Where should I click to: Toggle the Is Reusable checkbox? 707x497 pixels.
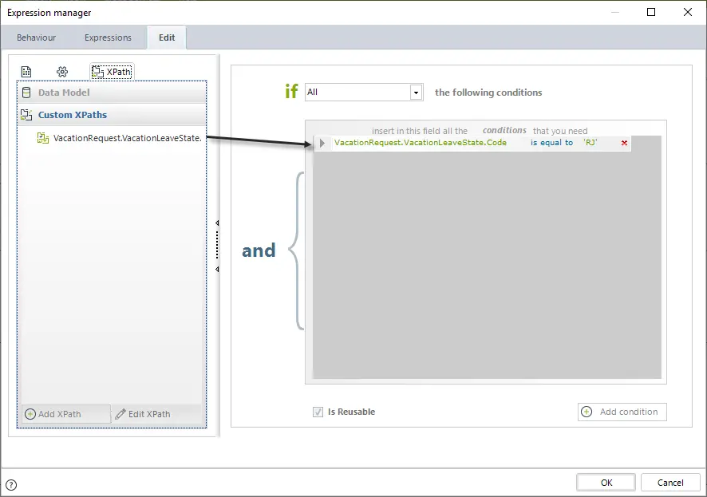click(x=318, y=412)
